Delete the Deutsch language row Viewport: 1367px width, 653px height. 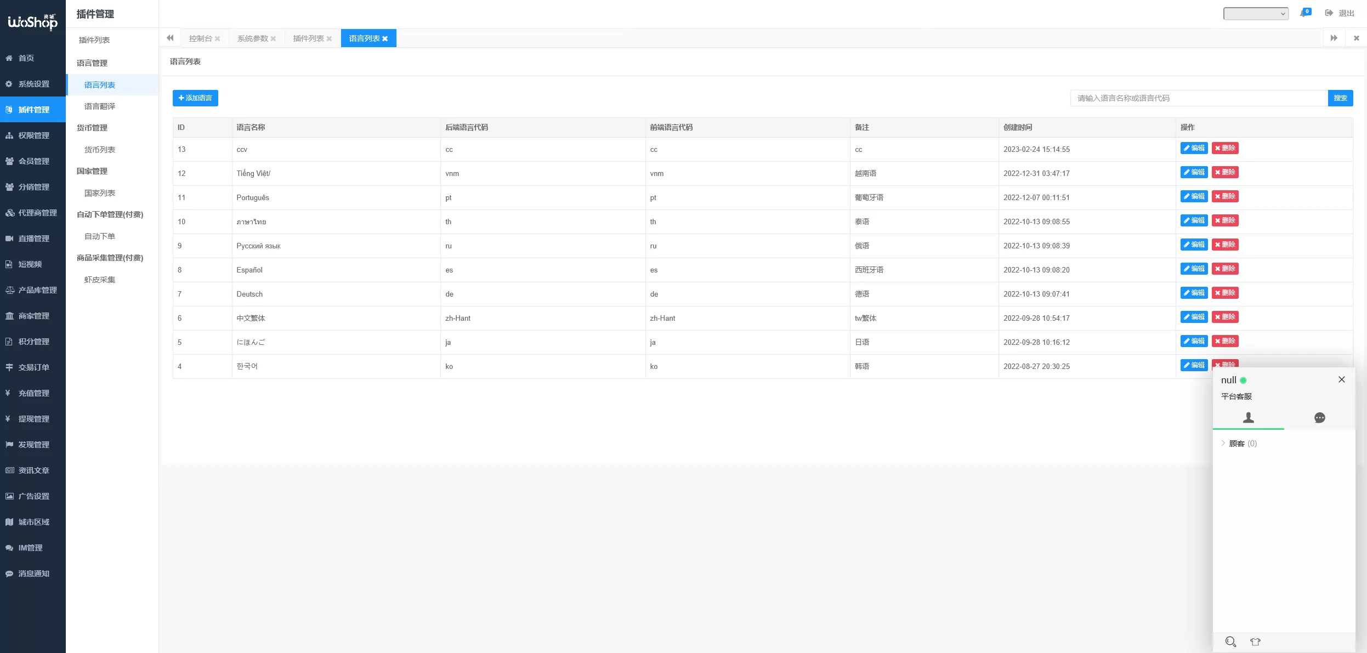point(1225,293)
